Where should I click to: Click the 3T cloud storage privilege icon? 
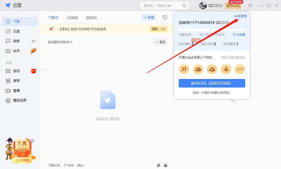click(184, 69)
